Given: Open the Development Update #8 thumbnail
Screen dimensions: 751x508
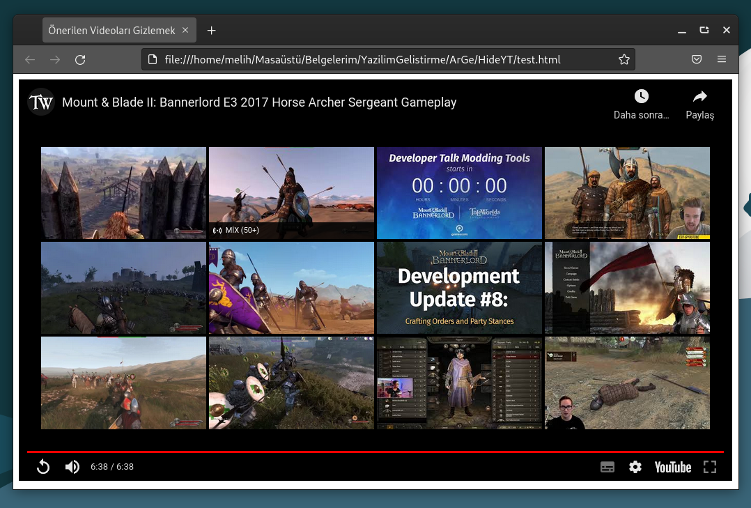Looking at the screenshot, I should coord(459,288).
